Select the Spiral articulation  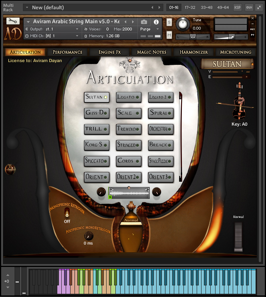click(x=161, y=113)
